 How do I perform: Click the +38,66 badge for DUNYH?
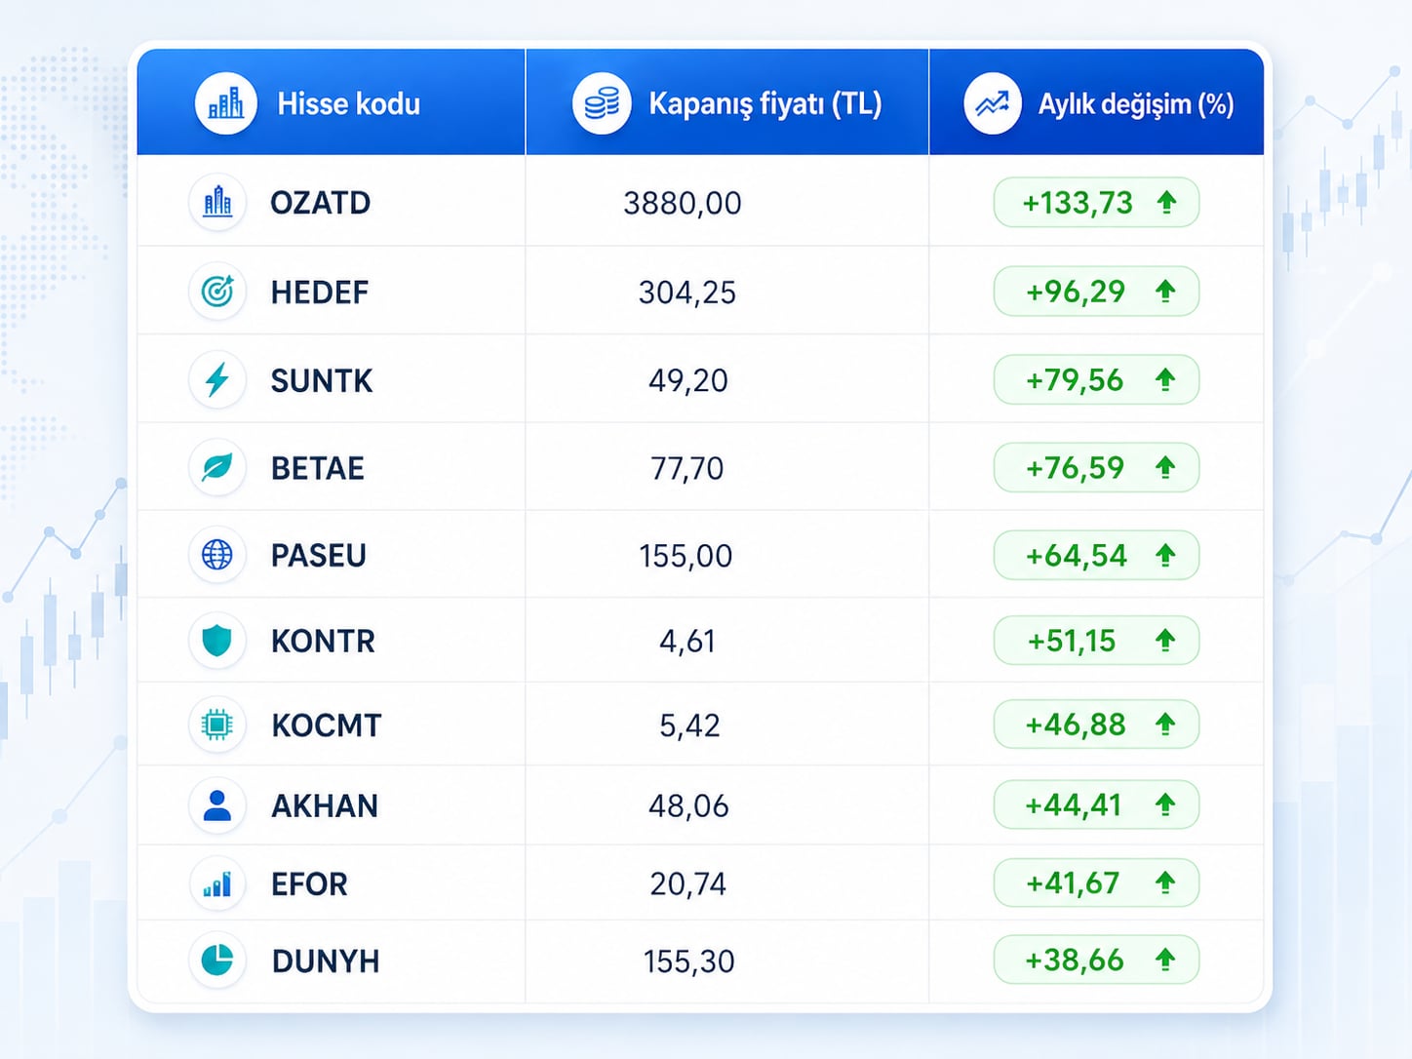pyautogui.click(x=1096, y=961)
